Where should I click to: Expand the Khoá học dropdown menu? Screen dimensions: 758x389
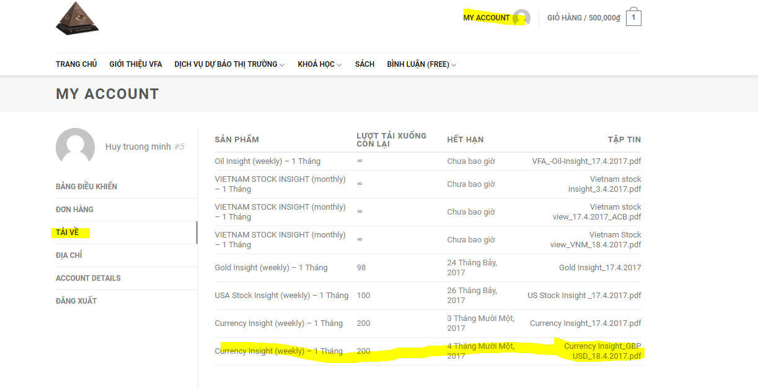point(319,64)
